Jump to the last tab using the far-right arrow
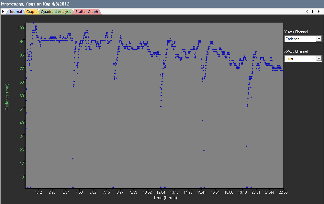Viewport: 324px width, 204px height. pos(319,12)
